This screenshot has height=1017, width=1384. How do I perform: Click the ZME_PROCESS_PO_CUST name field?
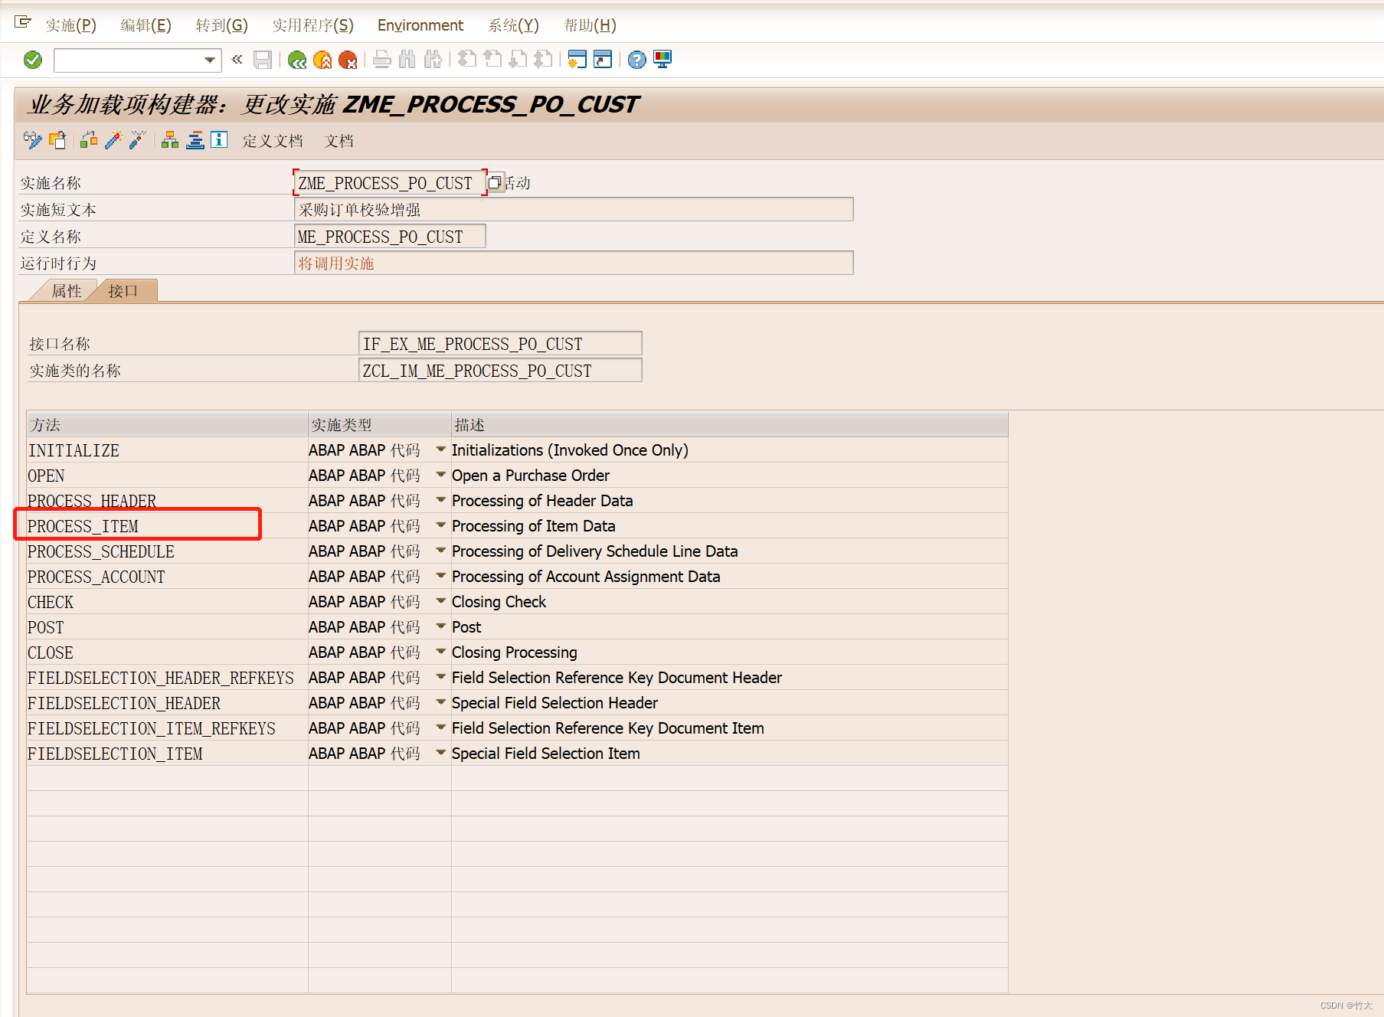coord(389,183)
